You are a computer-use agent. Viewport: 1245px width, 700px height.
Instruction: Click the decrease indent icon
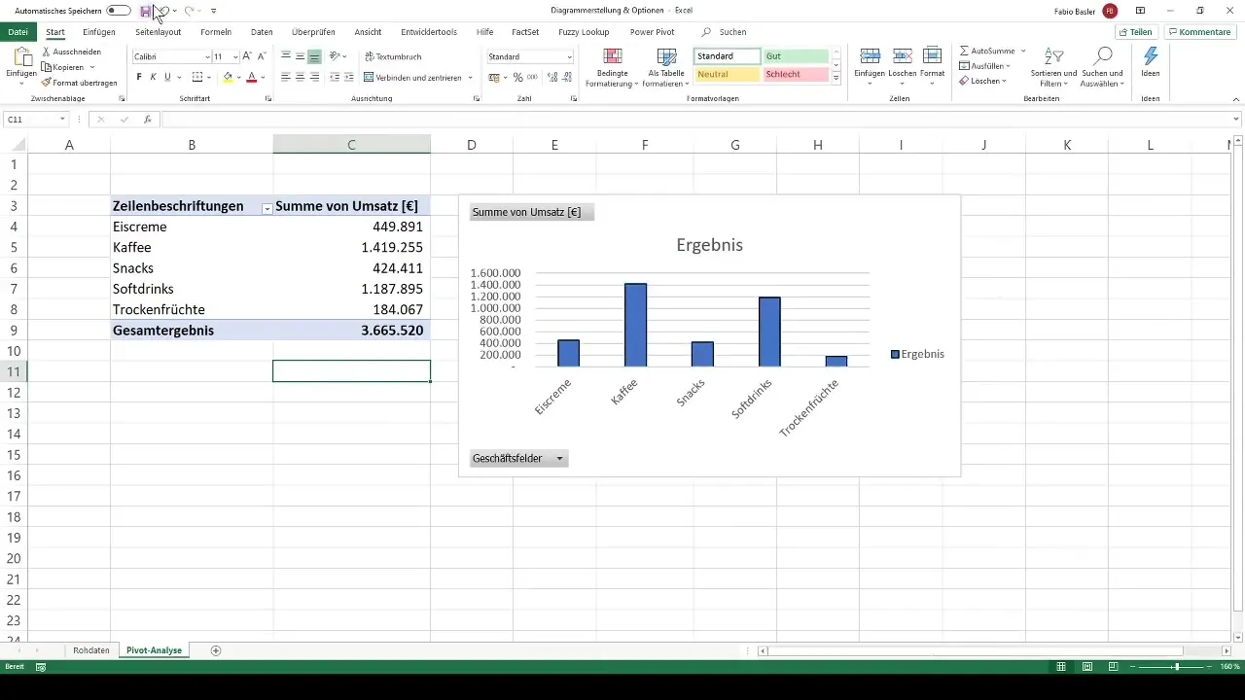(x=335, y=77)
